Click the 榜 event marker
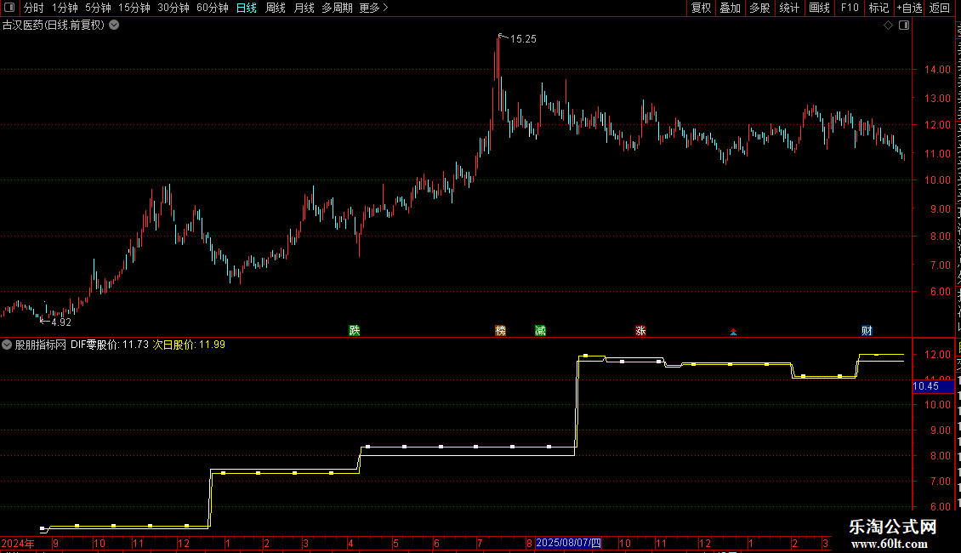This screenshot has width=961, height=553. [x=501, y=330]
